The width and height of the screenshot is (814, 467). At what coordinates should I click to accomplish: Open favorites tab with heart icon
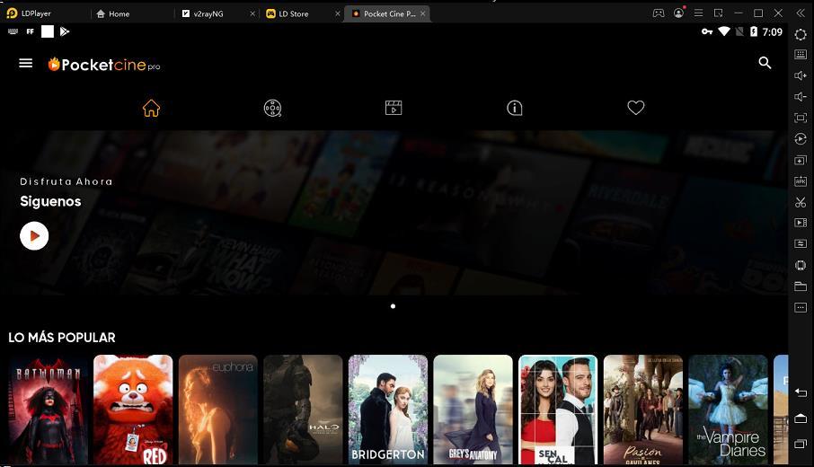[x=635, y=108]
